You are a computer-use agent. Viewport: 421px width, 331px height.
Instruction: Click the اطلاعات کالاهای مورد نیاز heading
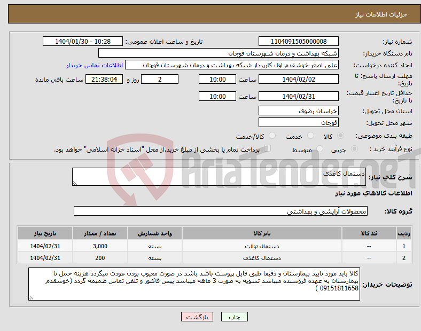tap(373, 193)
